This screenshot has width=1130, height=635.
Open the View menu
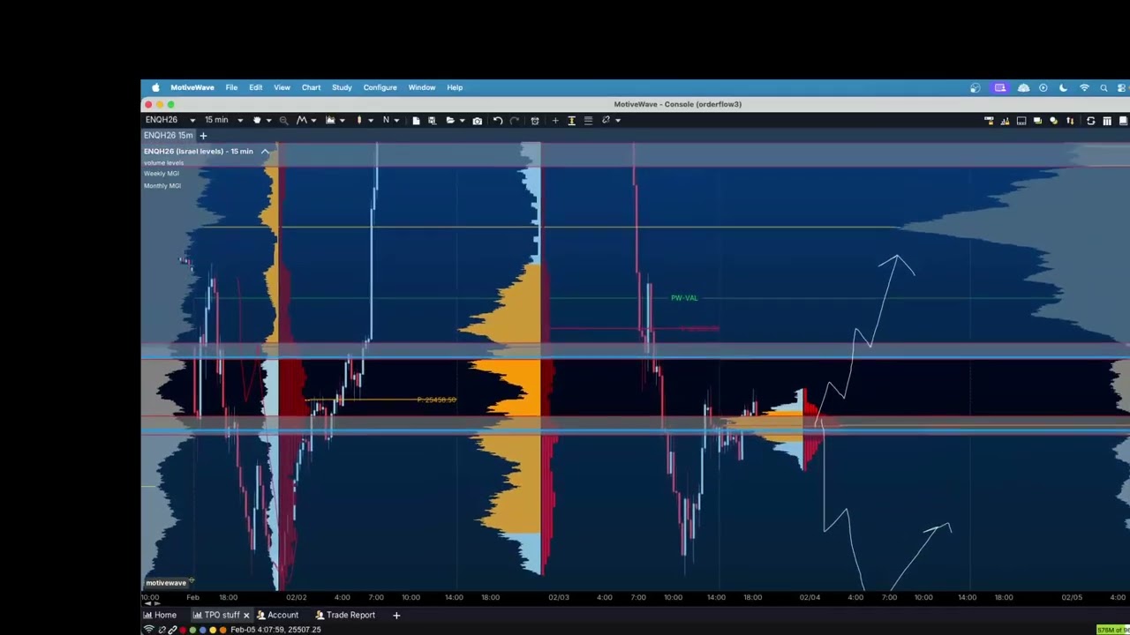point(282,87)
